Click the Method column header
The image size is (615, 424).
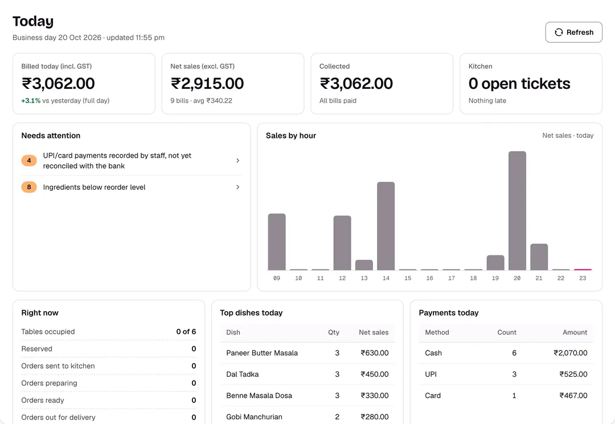coord(437,332)
